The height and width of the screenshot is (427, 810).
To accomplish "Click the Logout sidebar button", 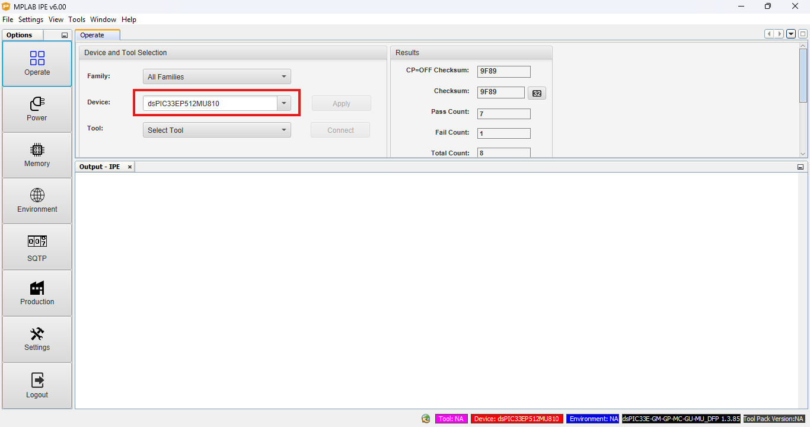I will pos(37,385).
